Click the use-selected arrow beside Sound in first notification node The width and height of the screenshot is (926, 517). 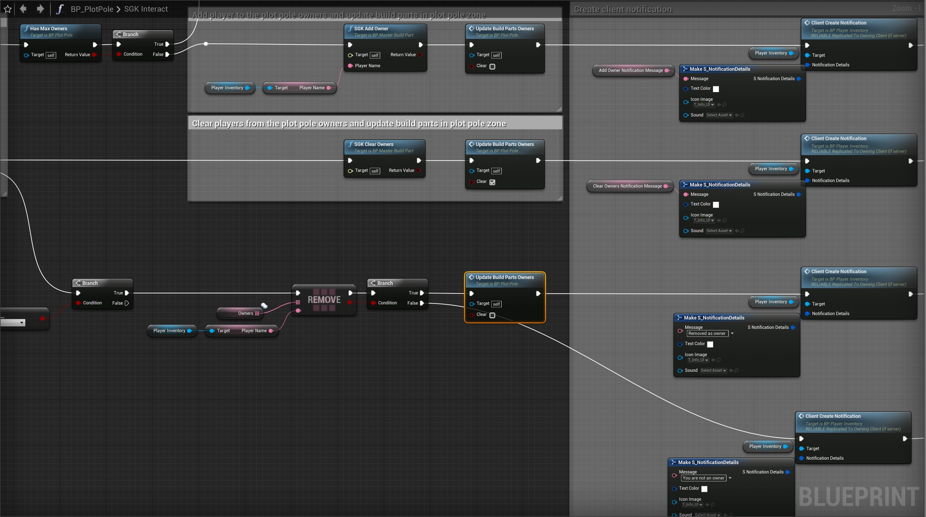coord(737,115)
